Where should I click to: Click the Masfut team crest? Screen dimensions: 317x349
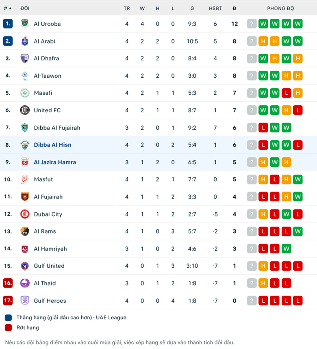pos(25,179)
